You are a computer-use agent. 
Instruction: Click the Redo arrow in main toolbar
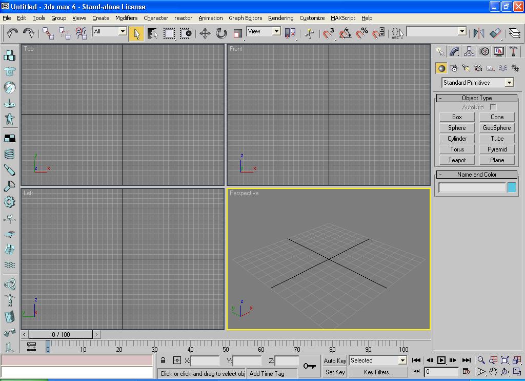tap(29, 33)
